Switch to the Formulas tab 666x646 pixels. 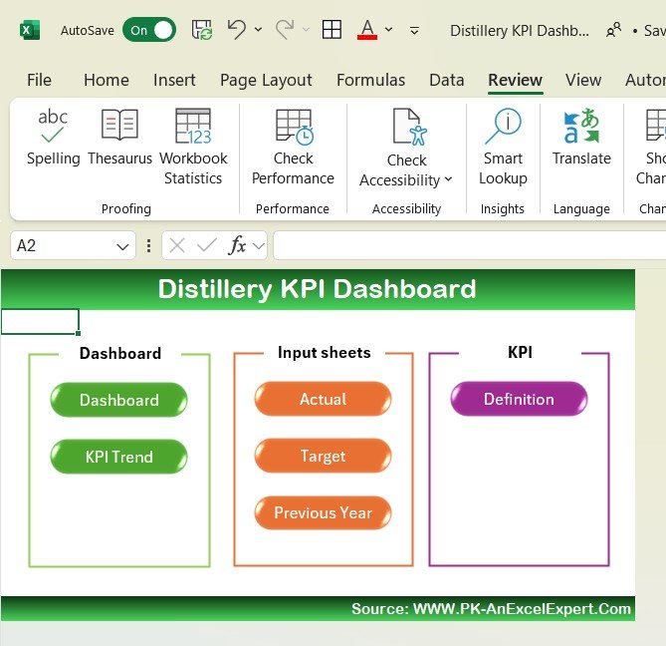(x=370, y=80)
